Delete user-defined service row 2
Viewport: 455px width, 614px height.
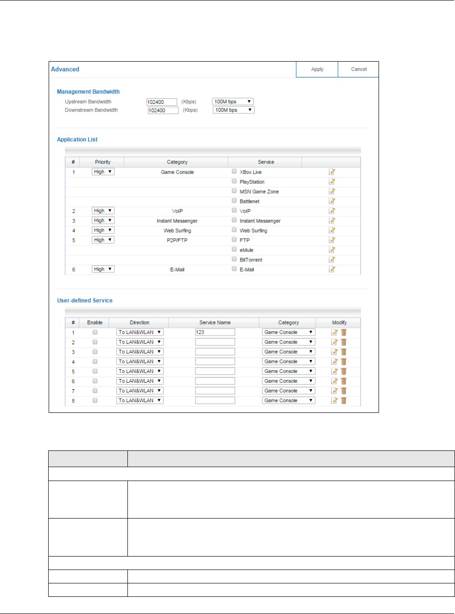point(344,342)
